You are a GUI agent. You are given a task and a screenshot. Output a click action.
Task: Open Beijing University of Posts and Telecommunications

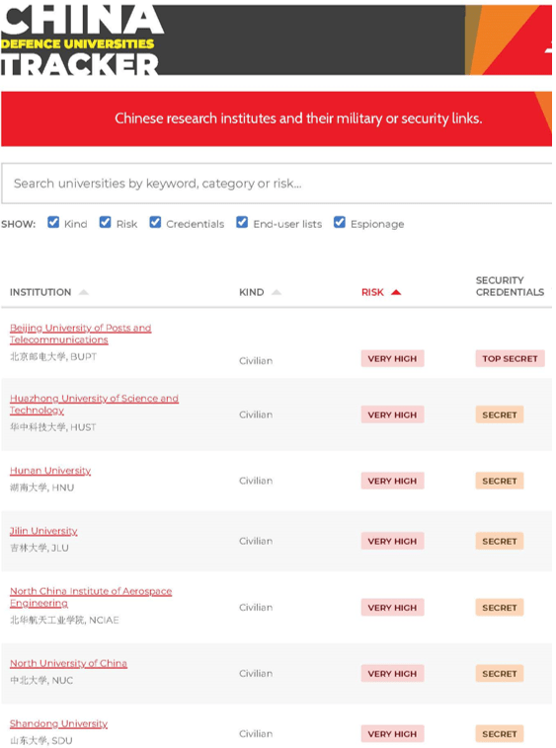click(x=80, y=334)
